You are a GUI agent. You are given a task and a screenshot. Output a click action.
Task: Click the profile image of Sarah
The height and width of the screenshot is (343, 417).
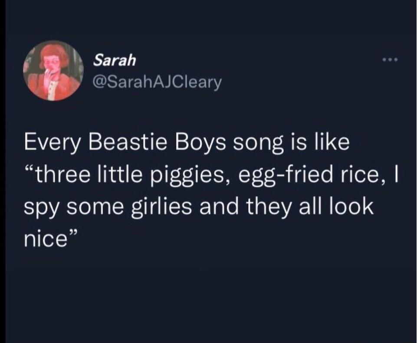(53, 70)
